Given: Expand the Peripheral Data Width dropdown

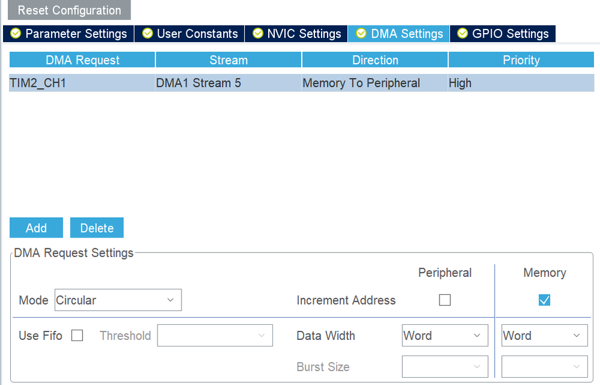Looking at the screenshot, I should pos(445,336).
